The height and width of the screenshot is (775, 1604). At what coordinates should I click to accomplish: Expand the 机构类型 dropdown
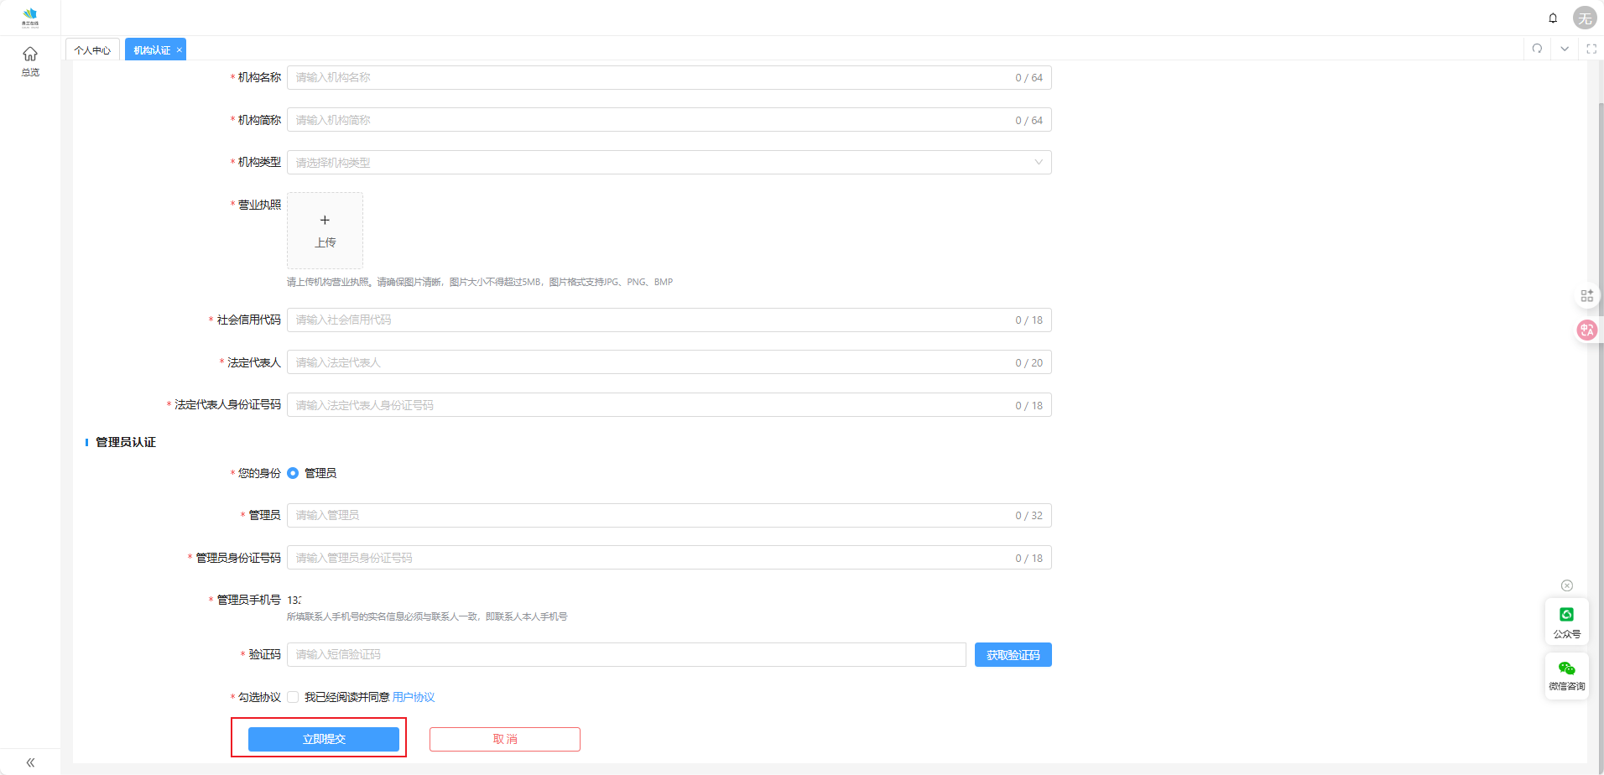(x=669, y=163)
